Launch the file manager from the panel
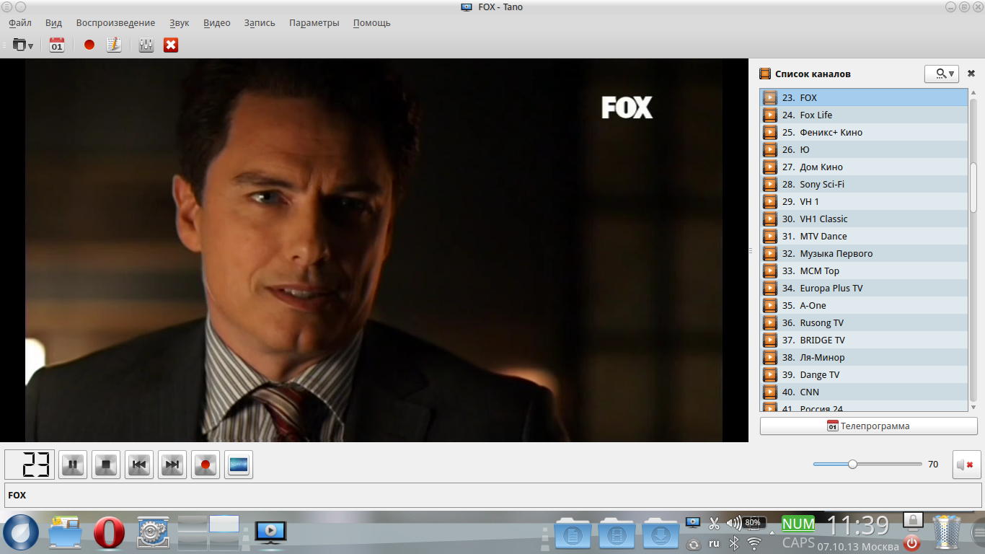Screen dimensions: 985x554 65,532
